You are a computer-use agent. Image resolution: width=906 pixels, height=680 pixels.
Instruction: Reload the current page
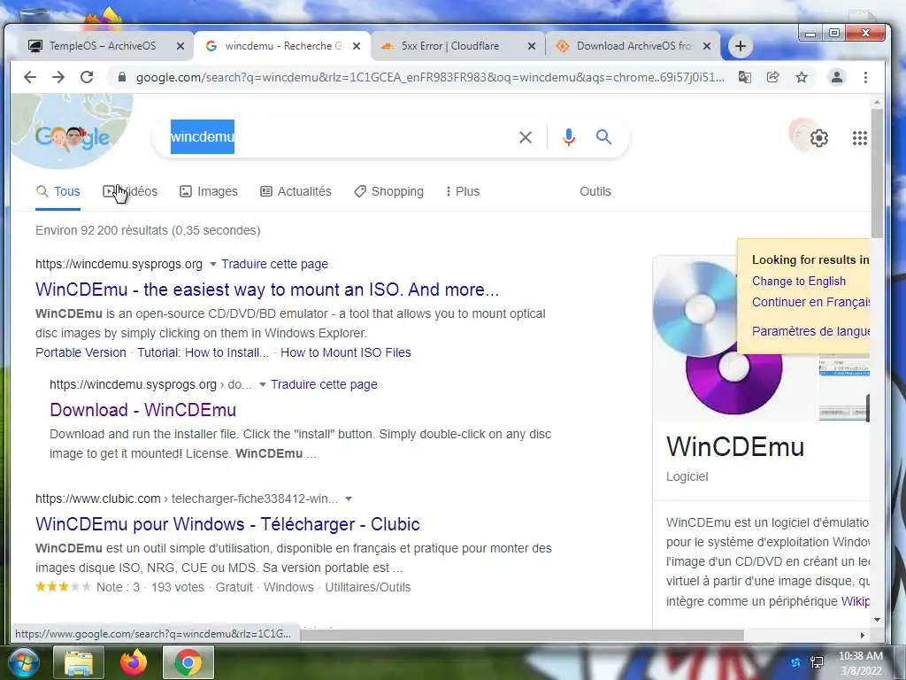[87, 77]
